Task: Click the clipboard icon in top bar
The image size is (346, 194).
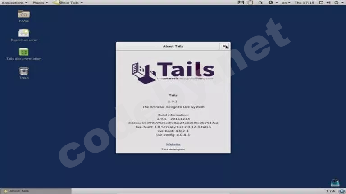Action: [x=250, y=3]
